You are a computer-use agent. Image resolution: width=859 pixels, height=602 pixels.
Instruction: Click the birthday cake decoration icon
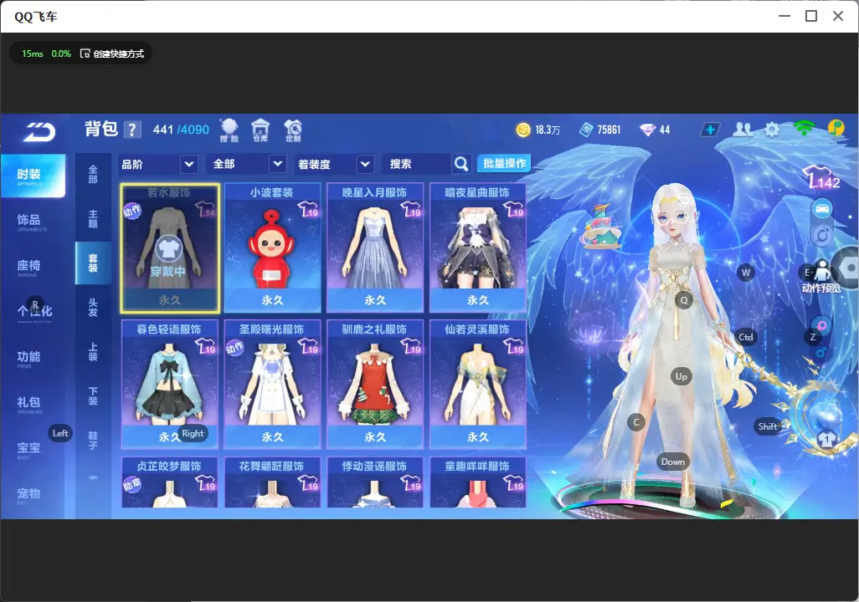(601, 226)
